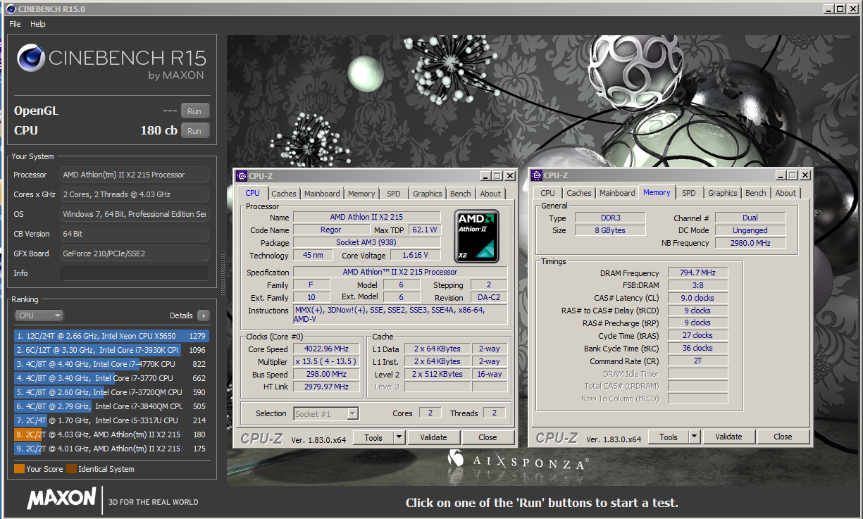Image resolution: width=863 pixels, height=519 pixels.
Task: Click the Cinebench title bar app icon
Action: [11, 8]
